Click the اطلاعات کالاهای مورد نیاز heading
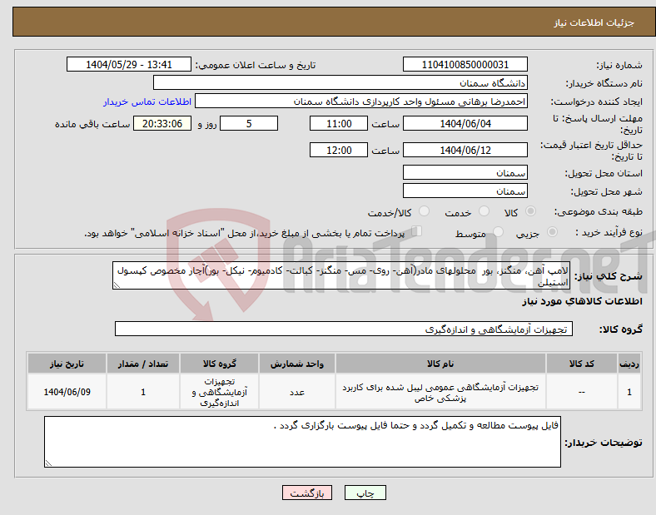Image resolution: width=656 pixels, height=515 pixels. tap(582, 301)
